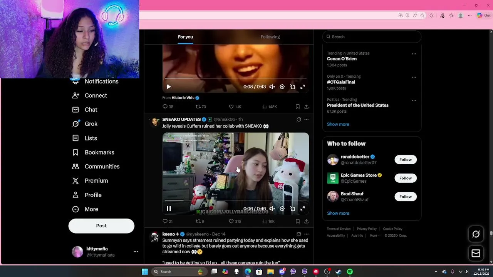Open more options for keeno post
Image resolution: width=493 pixels, height=277 pixels.
(306, 234)
